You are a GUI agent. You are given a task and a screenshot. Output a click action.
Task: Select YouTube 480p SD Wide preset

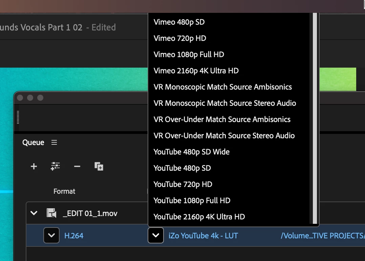[x=229, y=152]
